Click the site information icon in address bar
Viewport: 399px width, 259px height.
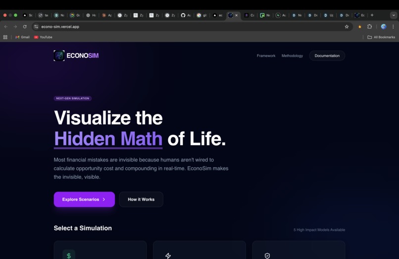(36, 26)
